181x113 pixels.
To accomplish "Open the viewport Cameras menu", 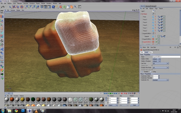I will pos(13,10).
